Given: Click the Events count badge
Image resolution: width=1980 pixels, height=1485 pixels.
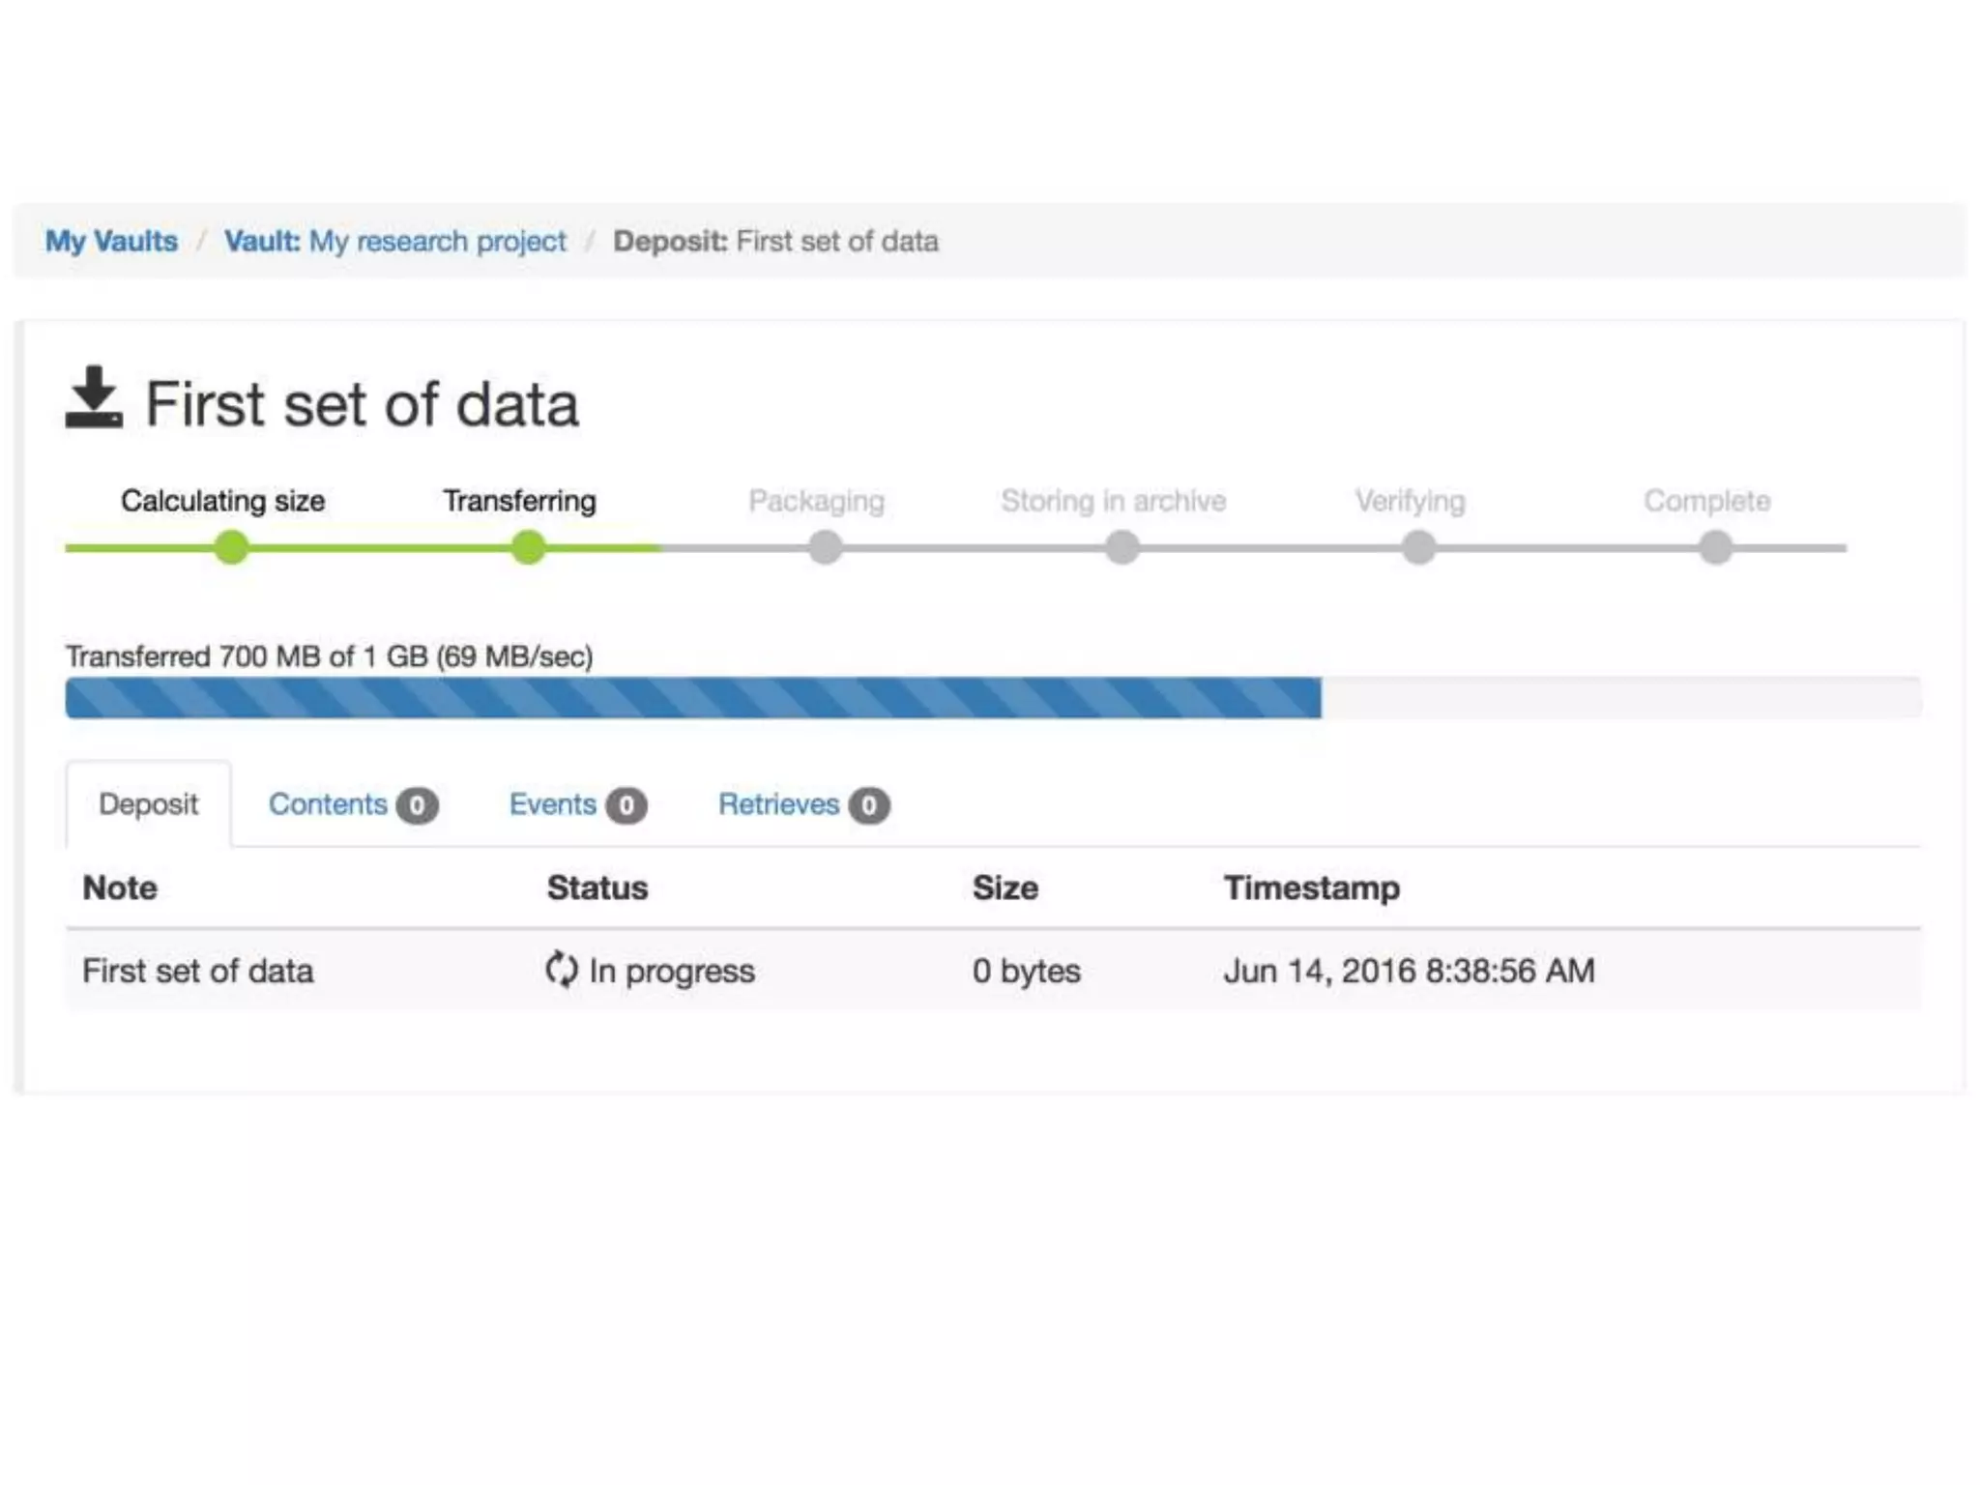Looking at the screenshot, I should point(626,805).
